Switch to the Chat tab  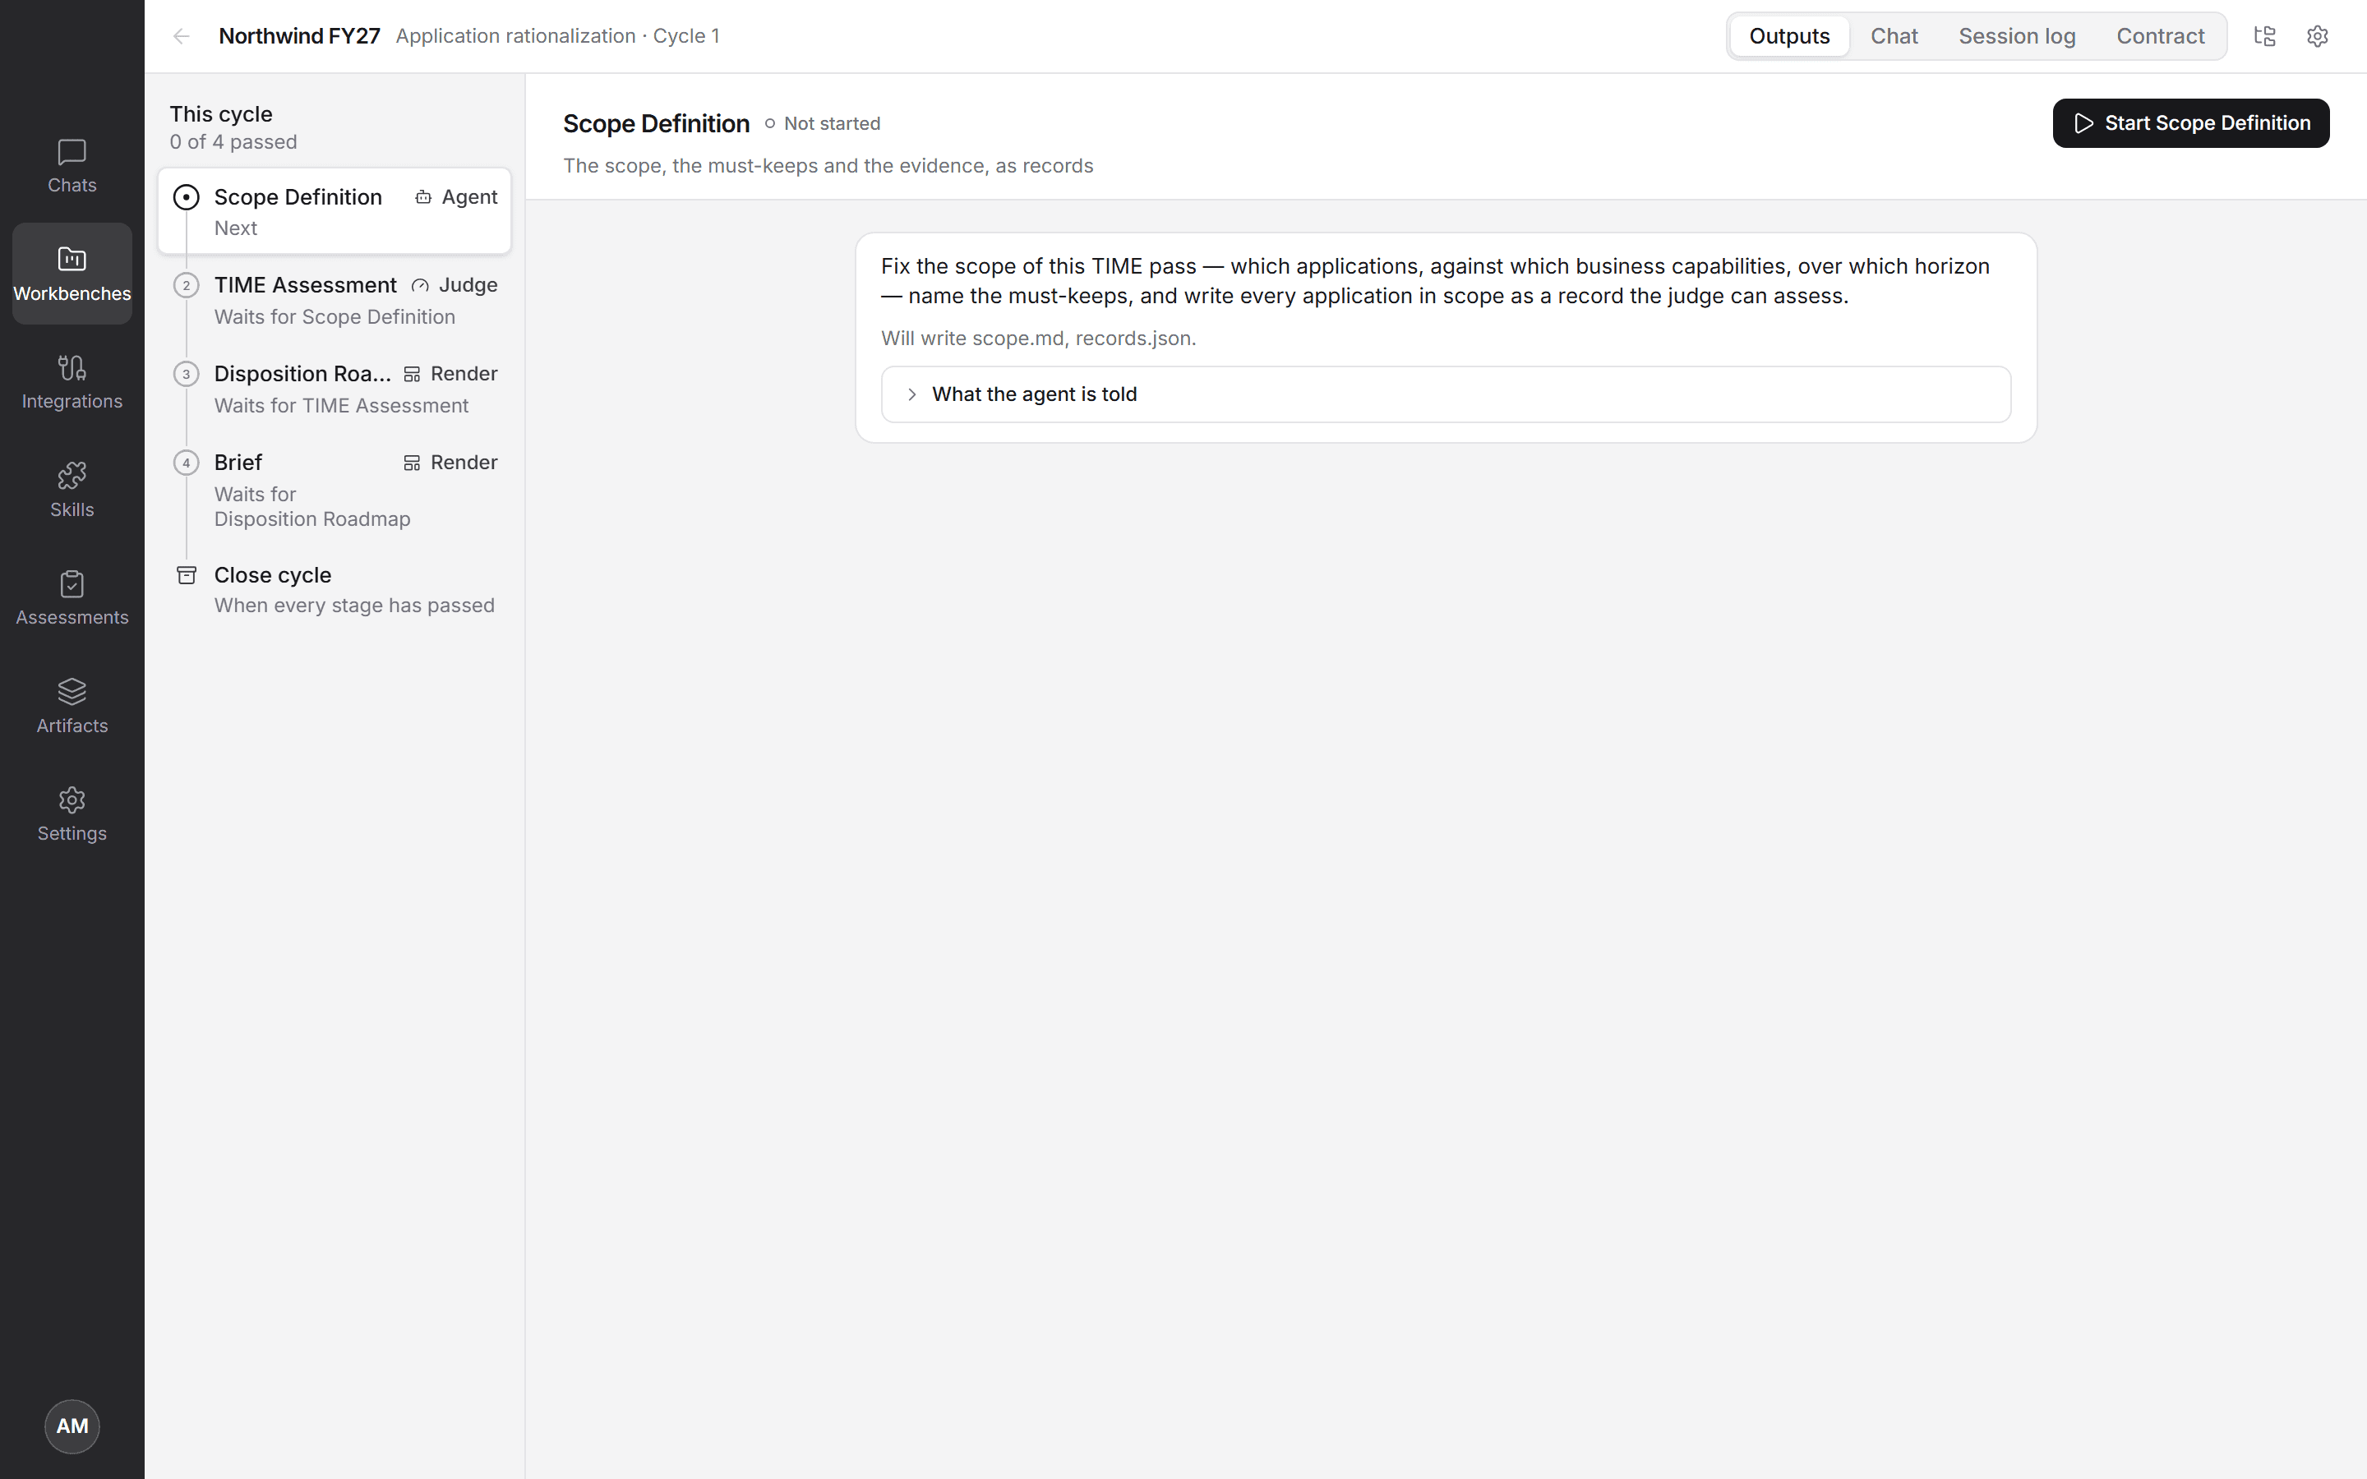coord(1894,36)
